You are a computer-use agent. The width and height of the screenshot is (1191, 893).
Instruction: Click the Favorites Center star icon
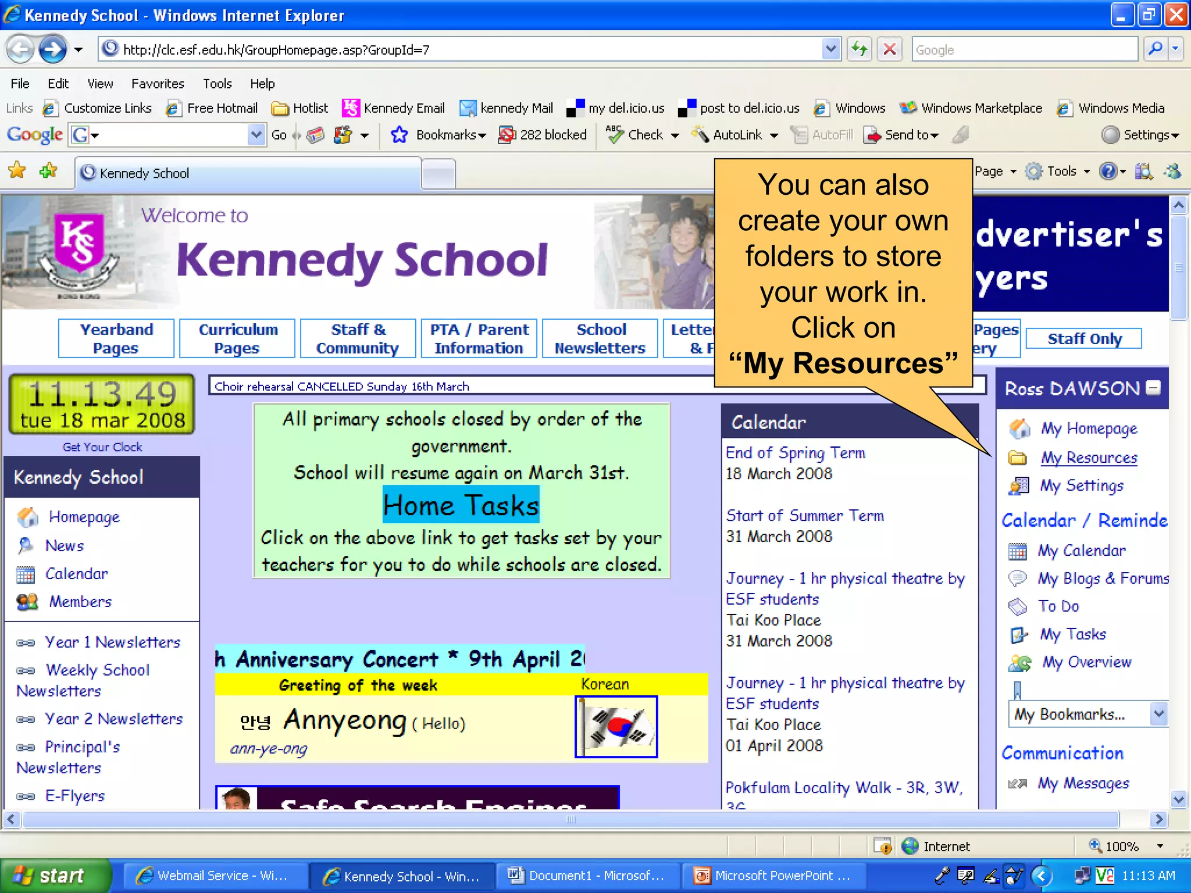(17, 171)
